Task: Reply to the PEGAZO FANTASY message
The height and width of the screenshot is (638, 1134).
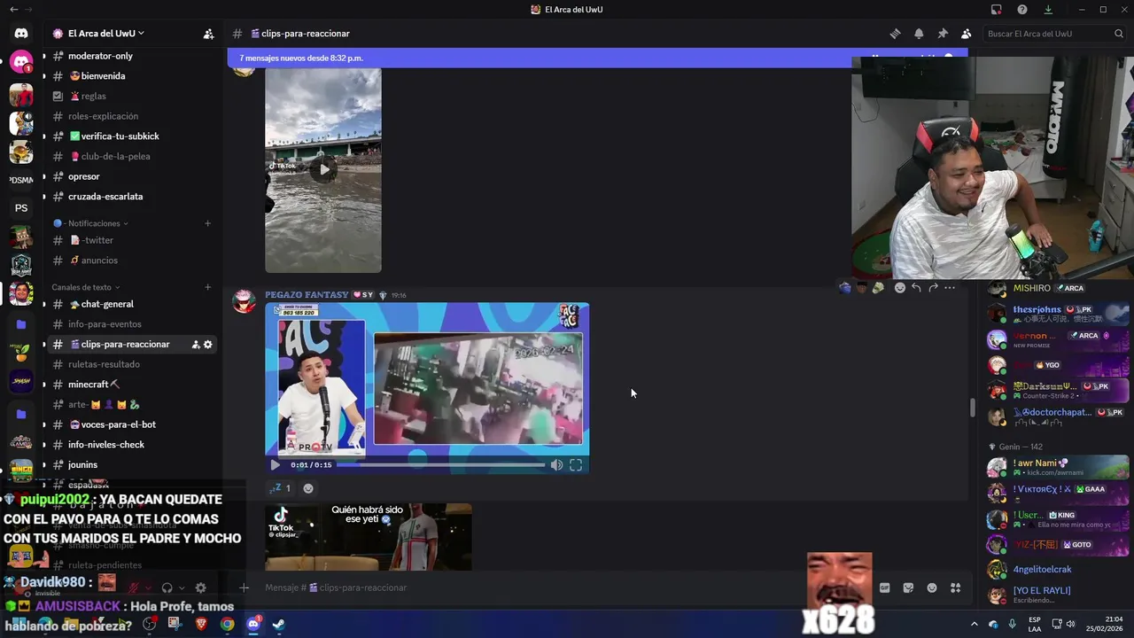Action: tap(916, 288)
